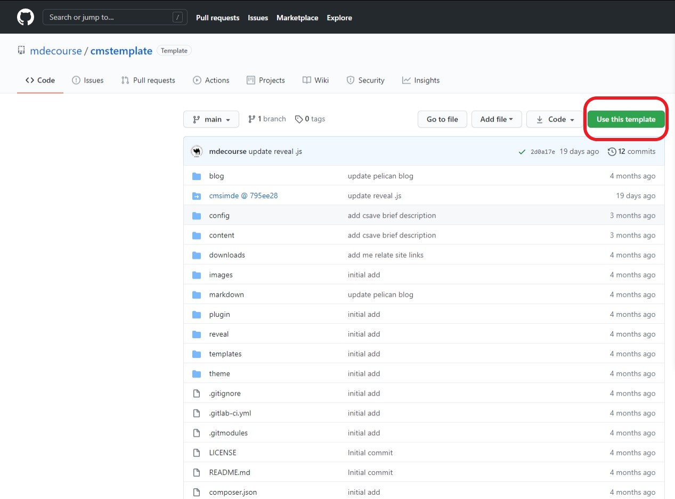Click the folder icon for plugin
This screenshot has width=675, height=499.
tap(197, 314)
